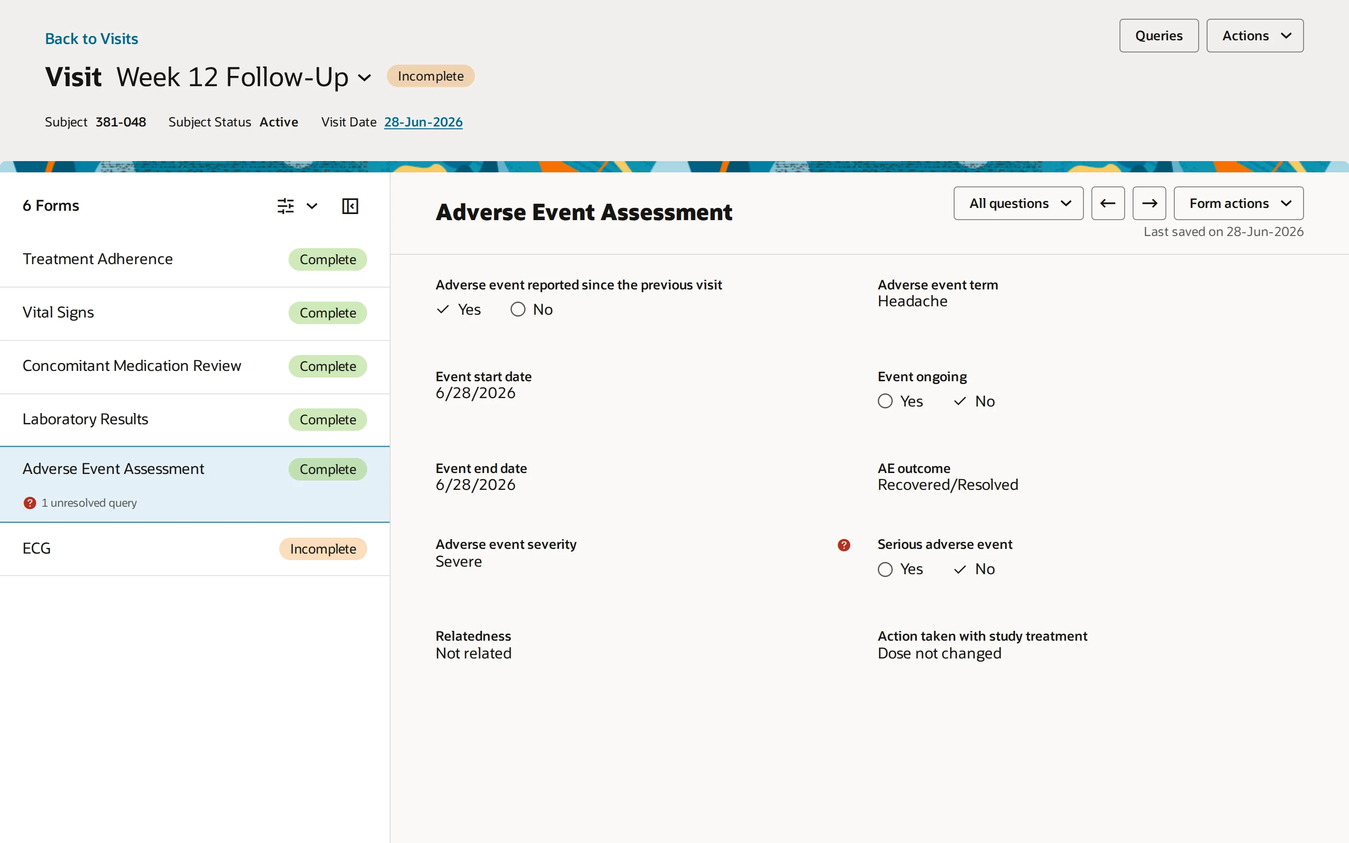Screen dimensions: 1349x843
Task: Click the 6 Forms heading
Action: (51, 206)
